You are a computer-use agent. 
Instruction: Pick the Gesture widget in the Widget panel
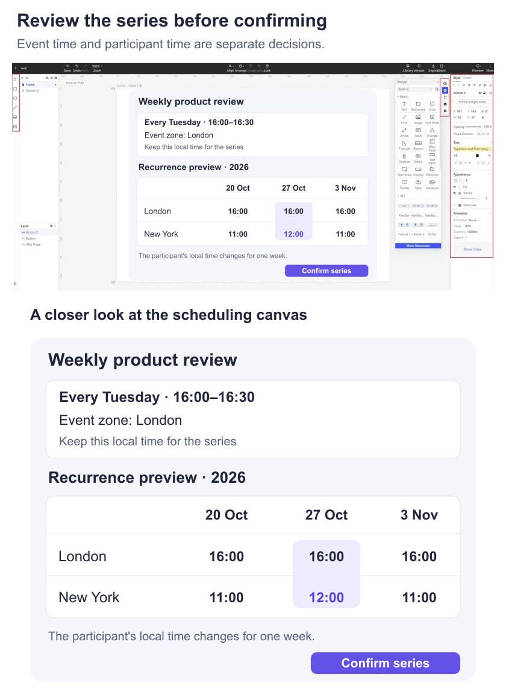[x=404, y=158]
